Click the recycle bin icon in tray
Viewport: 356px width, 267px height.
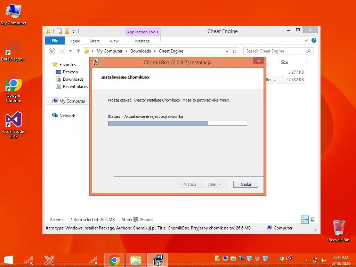click(257, 259)
